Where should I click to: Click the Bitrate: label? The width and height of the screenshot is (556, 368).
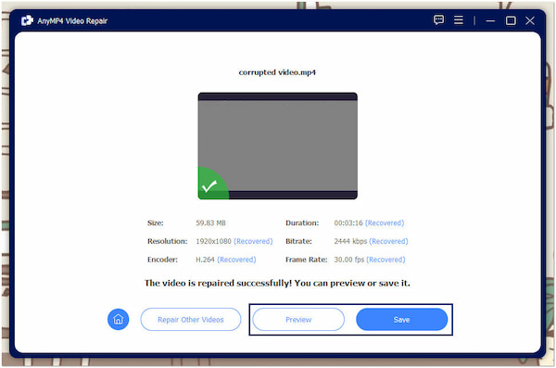(298, 241)
